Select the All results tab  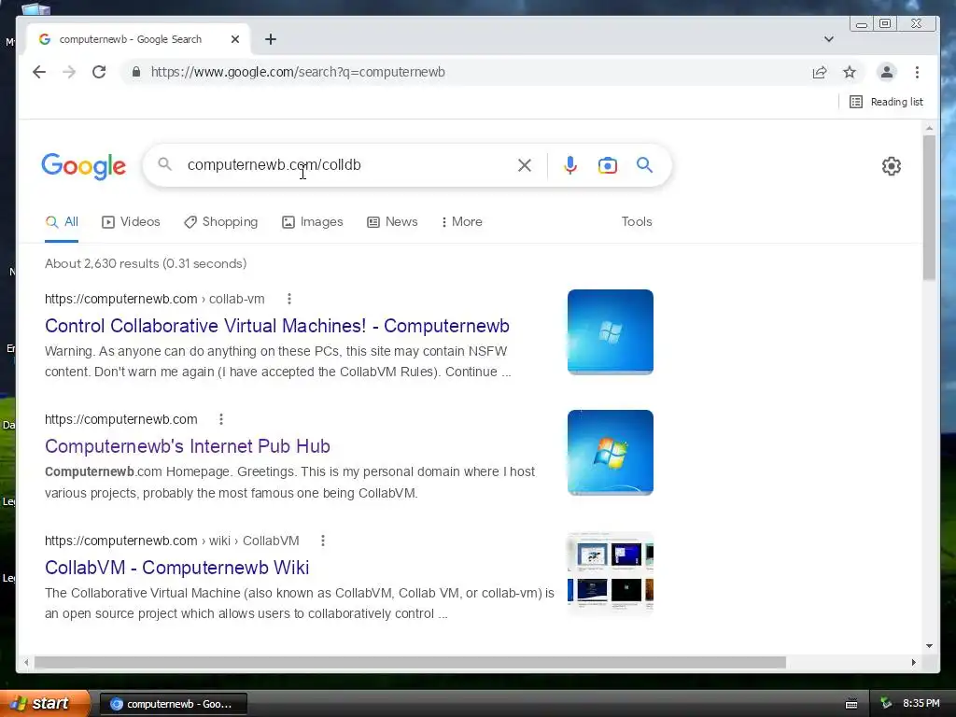(62, 222)
